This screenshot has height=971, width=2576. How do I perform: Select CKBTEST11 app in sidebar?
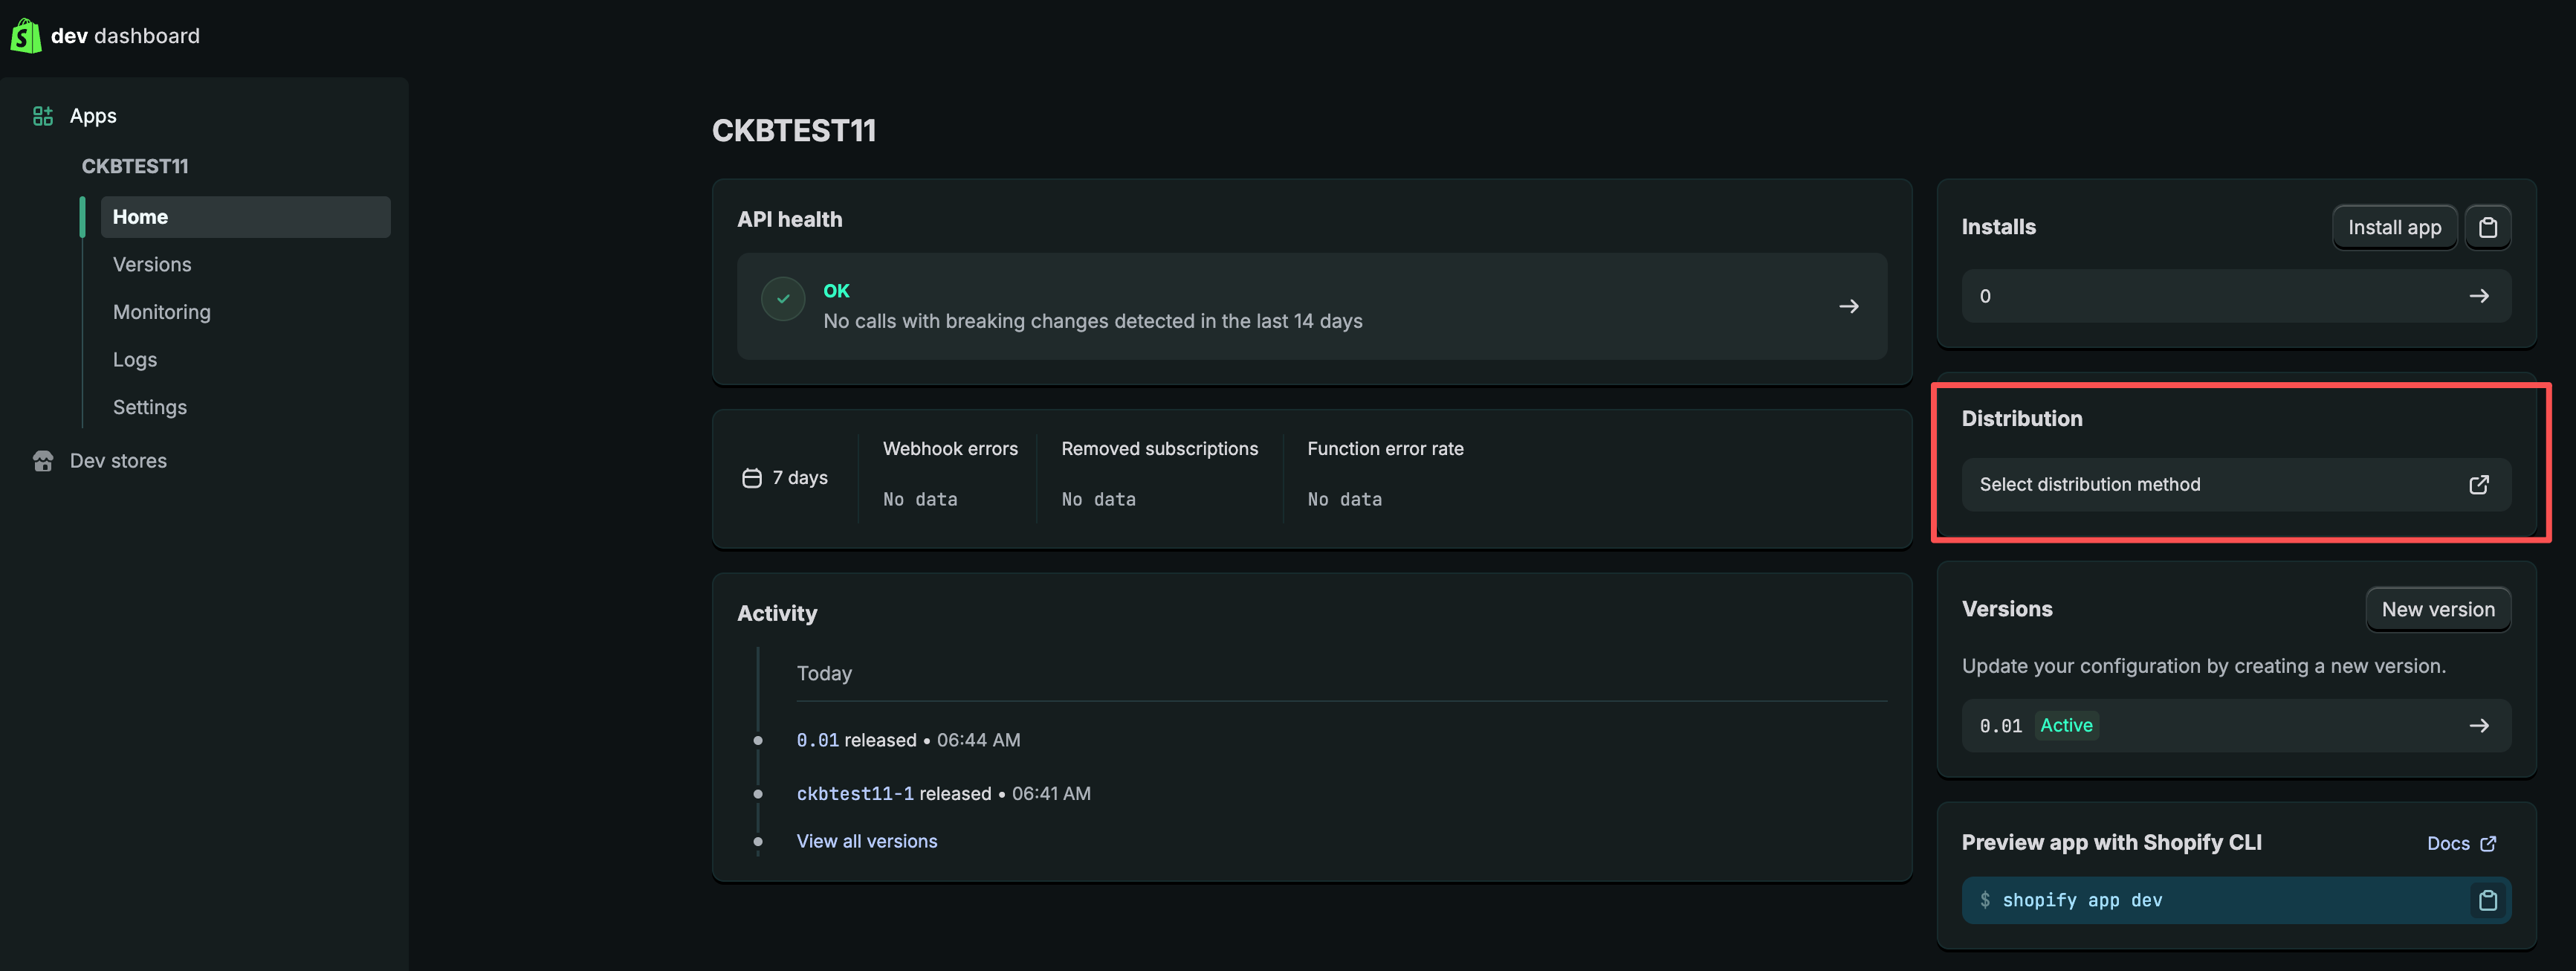tap(135, 166)
